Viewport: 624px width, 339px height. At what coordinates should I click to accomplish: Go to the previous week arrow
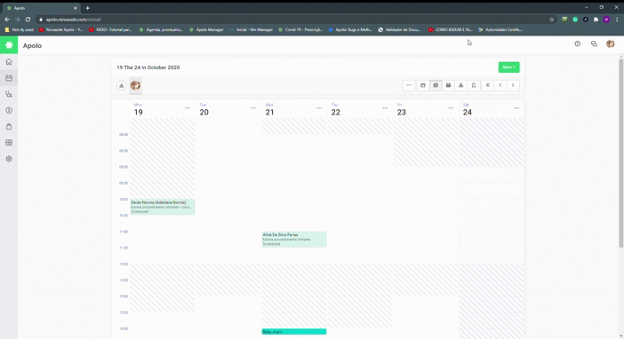click(500, 85)
